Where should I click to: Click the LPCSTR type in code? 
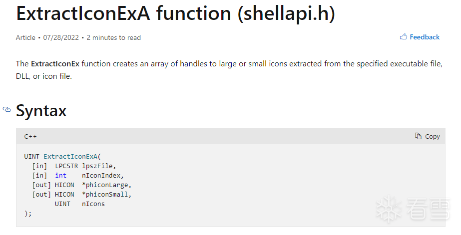(x=66, y=166)
